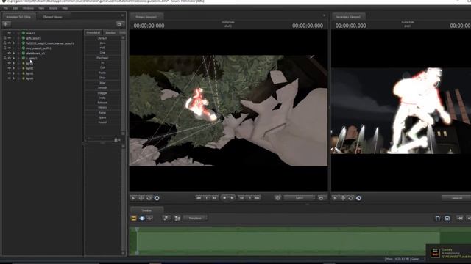The height and width of the screenshot is (264, 471).
Task: Apply the Spline procedural preset
Action: click(x=102, y=117)
